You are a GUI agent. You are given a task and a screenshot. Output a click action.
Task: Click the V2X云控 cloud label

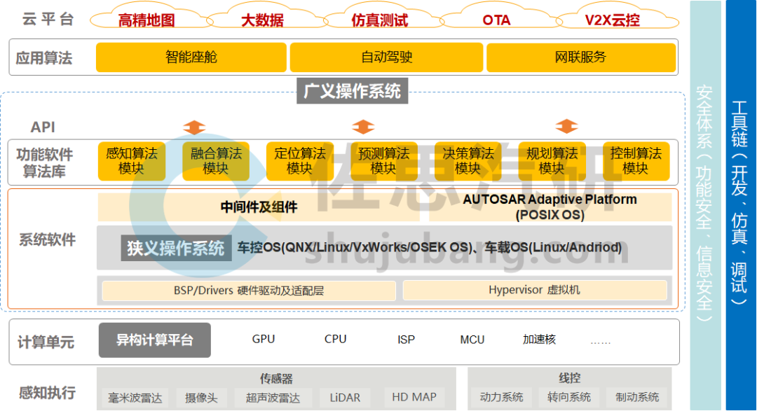click(612, 20)
